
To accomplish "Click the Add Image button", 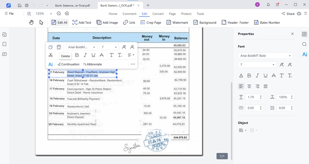I will (107, 23).
